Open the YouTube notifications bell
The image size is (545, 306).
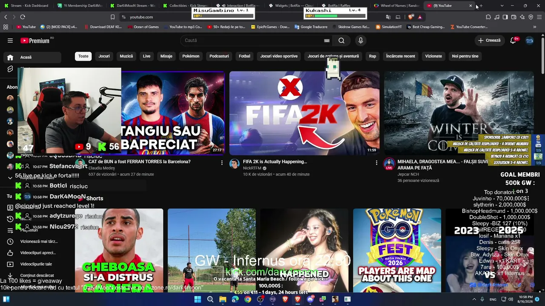tap(513, 40)
